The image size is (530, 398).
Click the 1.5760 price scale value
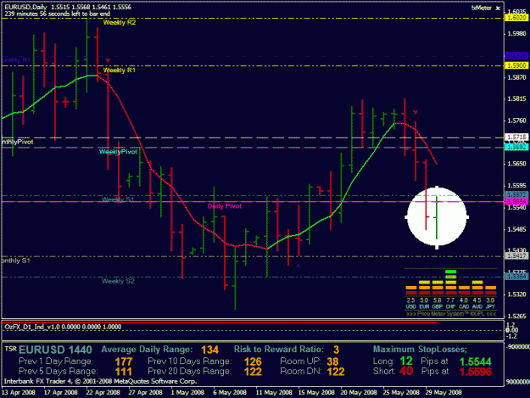pyautogui.click(x=517, y=121)
